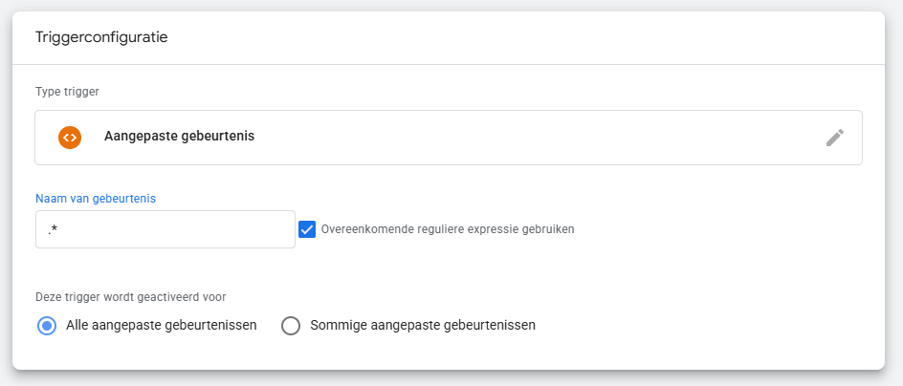Click the 'Alle aangepaste gebeurtenissen' label text
This screenshot has height=386, width=903.
tap(161, 325)
